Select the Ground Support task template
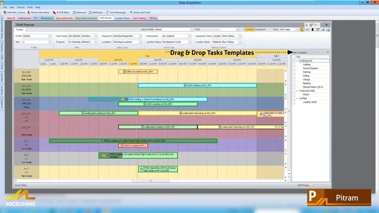Screen dimensions: 379x213 point(310,69)
